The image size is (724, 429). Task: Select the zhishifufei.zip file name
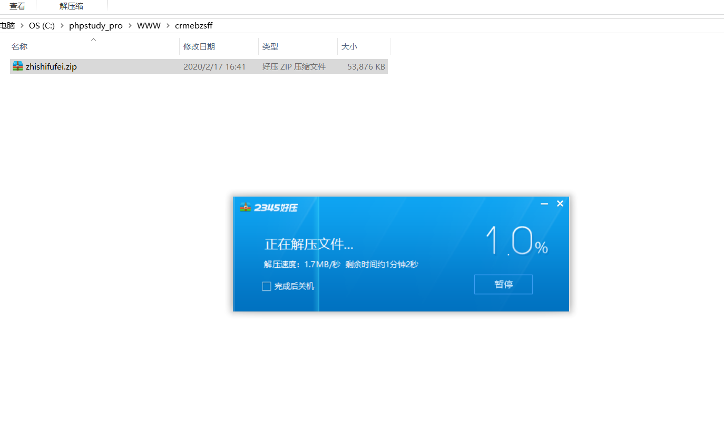tap(51, 67)
